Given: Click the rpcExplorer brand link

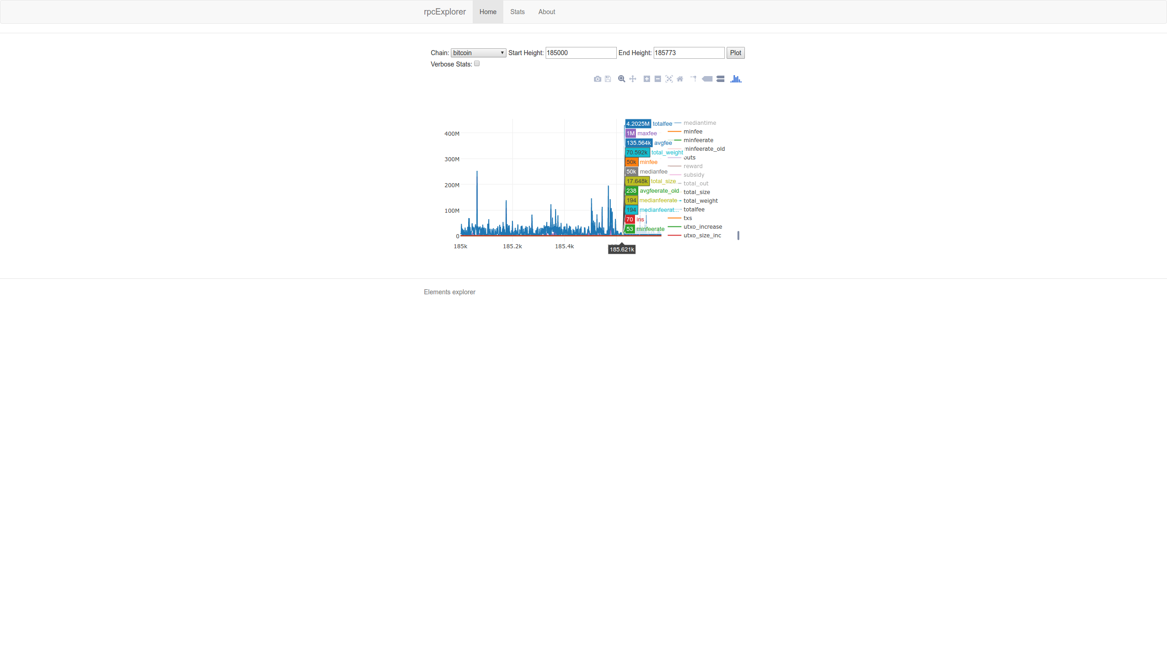Looking at the screenshot, I should 444,12.
